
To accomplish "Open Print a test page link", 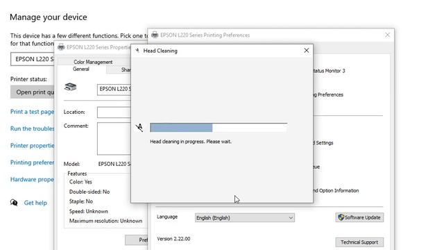I will [x=32, y=112].
